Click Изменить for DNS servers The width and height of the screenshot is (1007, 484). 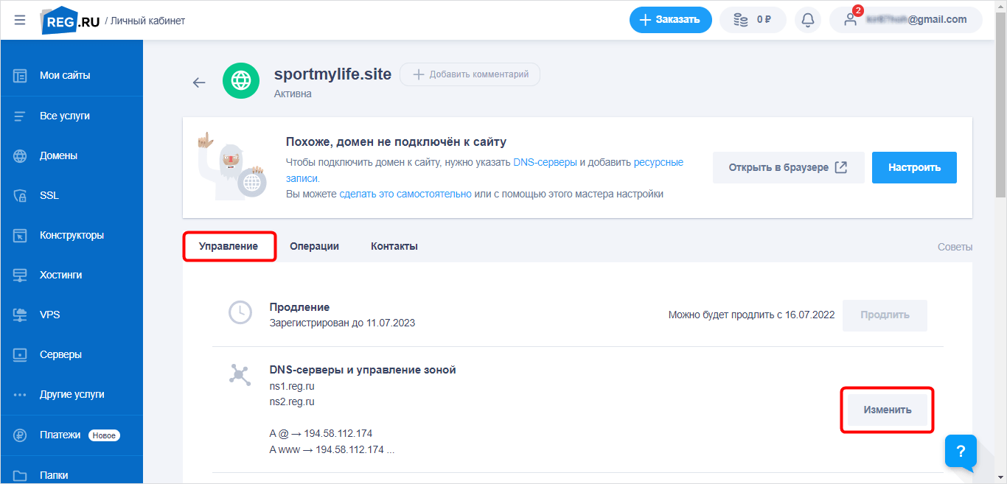(x=888, y=410)
